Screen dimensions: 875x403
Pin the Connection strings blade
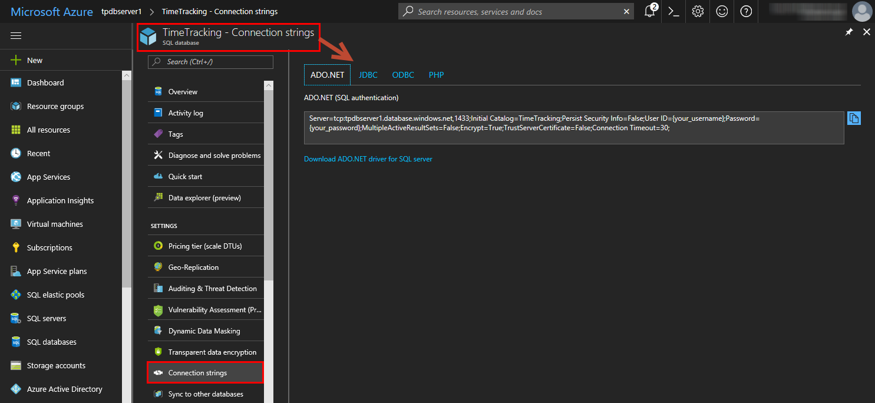tap(848, 32)
